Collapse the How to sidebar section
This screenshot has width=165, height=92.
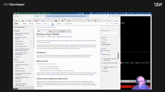(x=31, y=60)
